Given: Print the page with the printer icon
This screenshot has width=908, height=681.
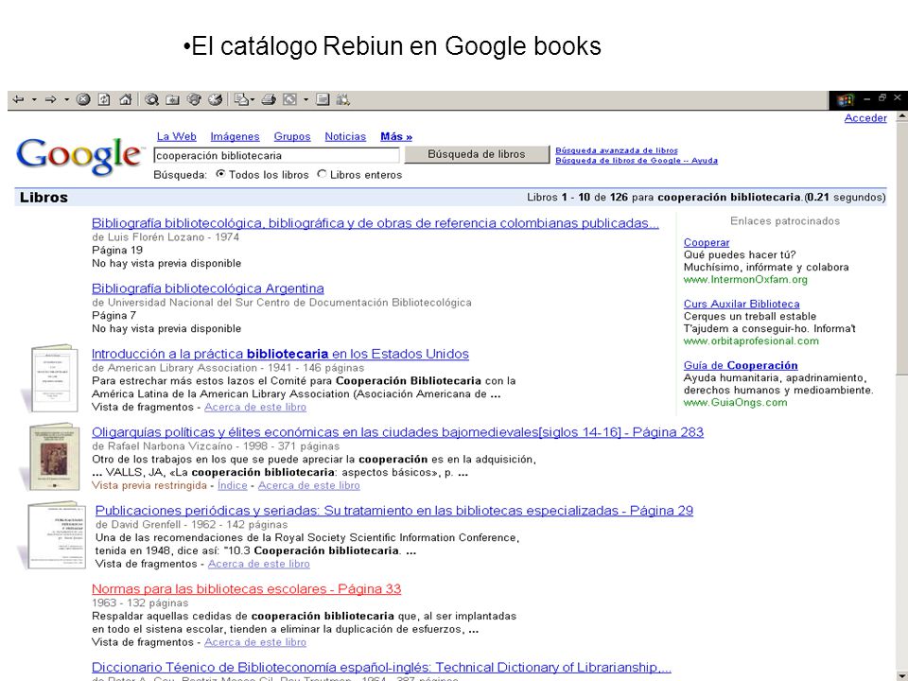Looking at the screenshot, I should pos(268,99).
